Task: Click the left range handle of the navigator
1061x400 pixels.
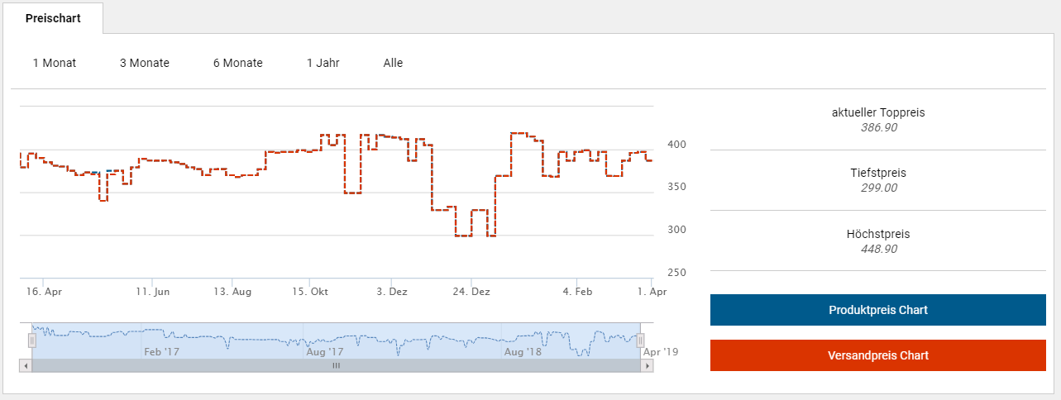Action: [32, 340]
